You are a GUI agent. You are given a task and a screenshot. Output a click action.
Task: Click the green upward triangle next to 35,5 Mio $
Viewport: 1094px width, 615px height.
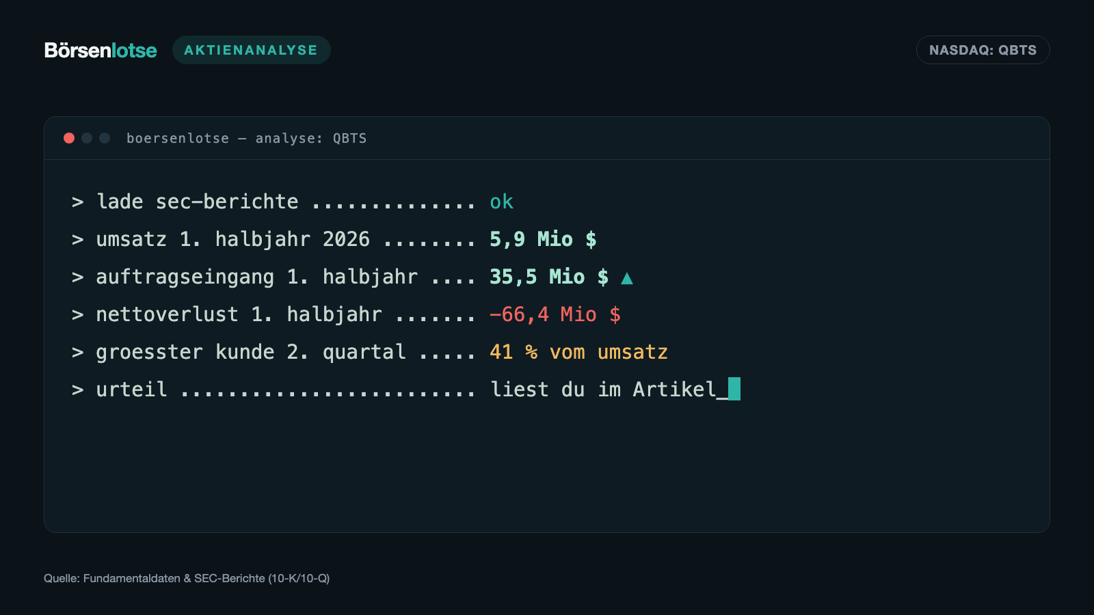[627, 277]
